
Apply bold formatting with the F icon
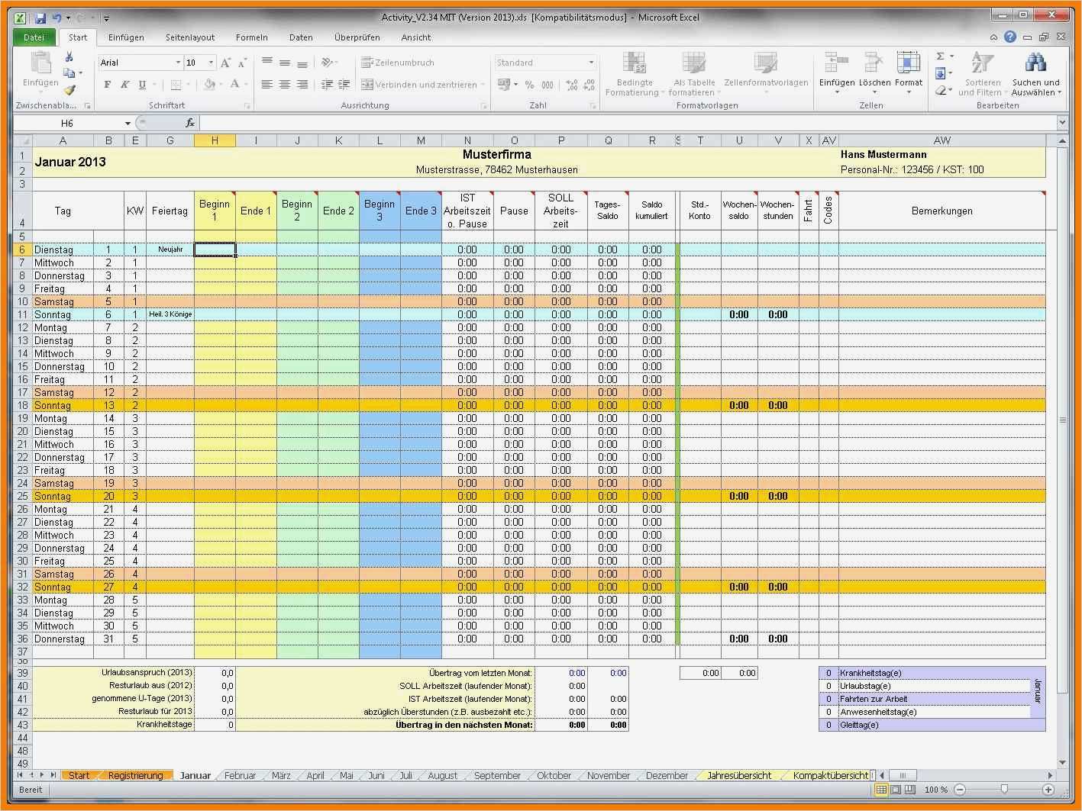[x=107, y=84]
